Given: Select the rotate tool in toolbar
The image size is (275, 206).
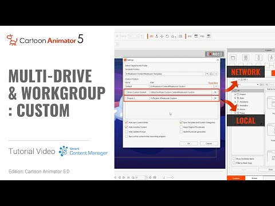Looking at the screenshot, I should coord(167,36).
